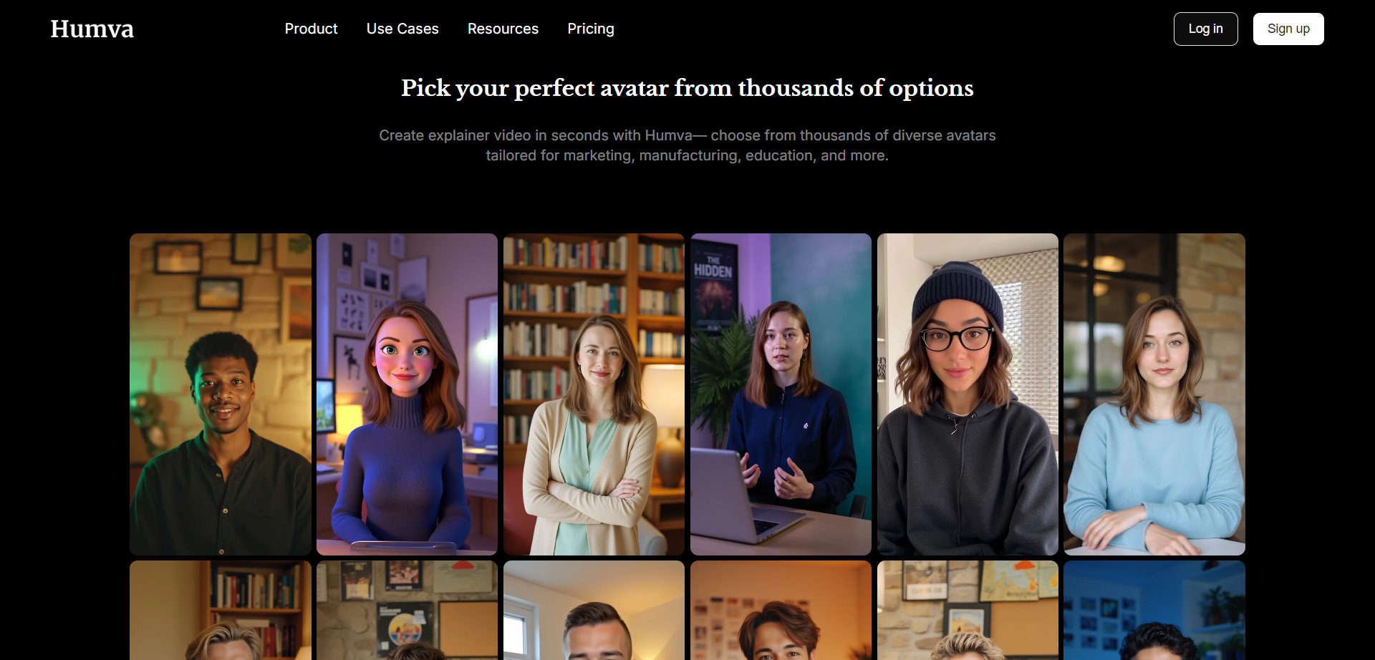
Task: Pick the woman with laptop avatar
Action: (781, 394)
